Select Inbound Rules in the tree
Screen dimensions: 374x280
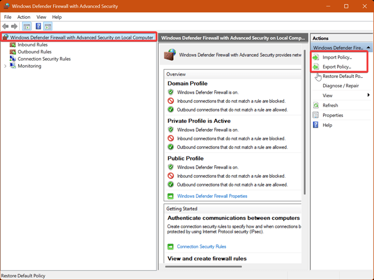33,44
